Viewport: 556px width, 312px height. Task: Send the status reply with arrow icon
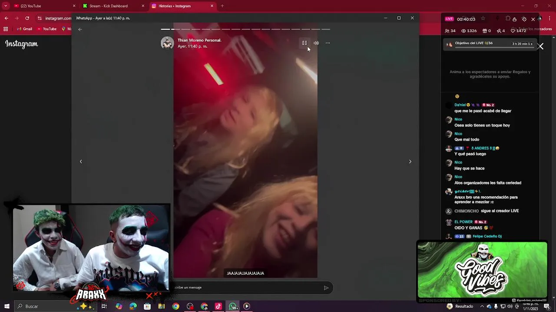pos(326,288)
